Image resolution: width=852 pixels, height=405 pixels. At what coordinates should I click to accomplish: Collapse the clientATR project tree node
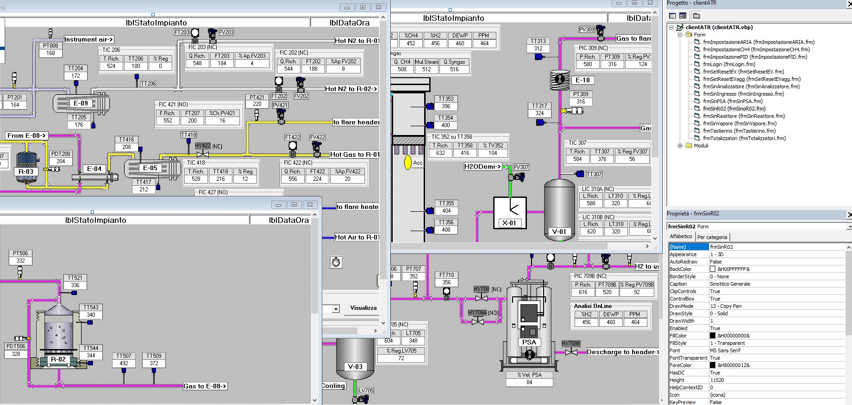click(671, 27)
